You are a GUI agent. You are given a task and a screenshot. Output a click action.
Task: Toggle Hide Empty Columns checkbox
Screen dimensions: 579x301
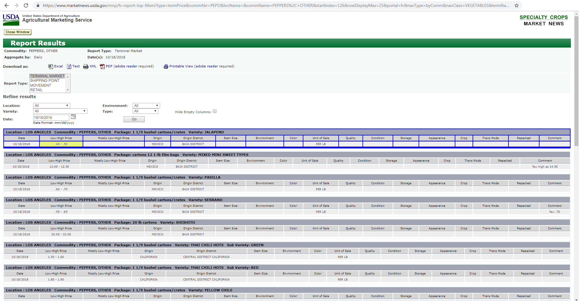tap(215, 111)
